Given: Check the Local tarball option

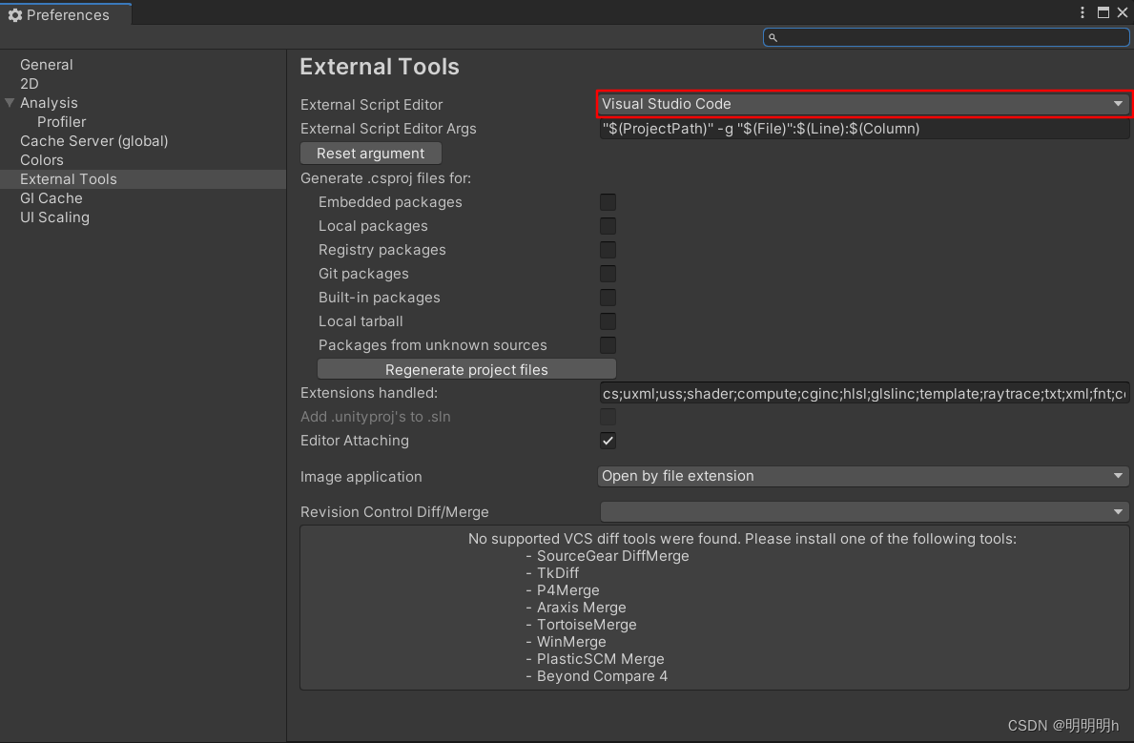Looking at the screenshot, I should pyautogui.click(x=608, y=320).
